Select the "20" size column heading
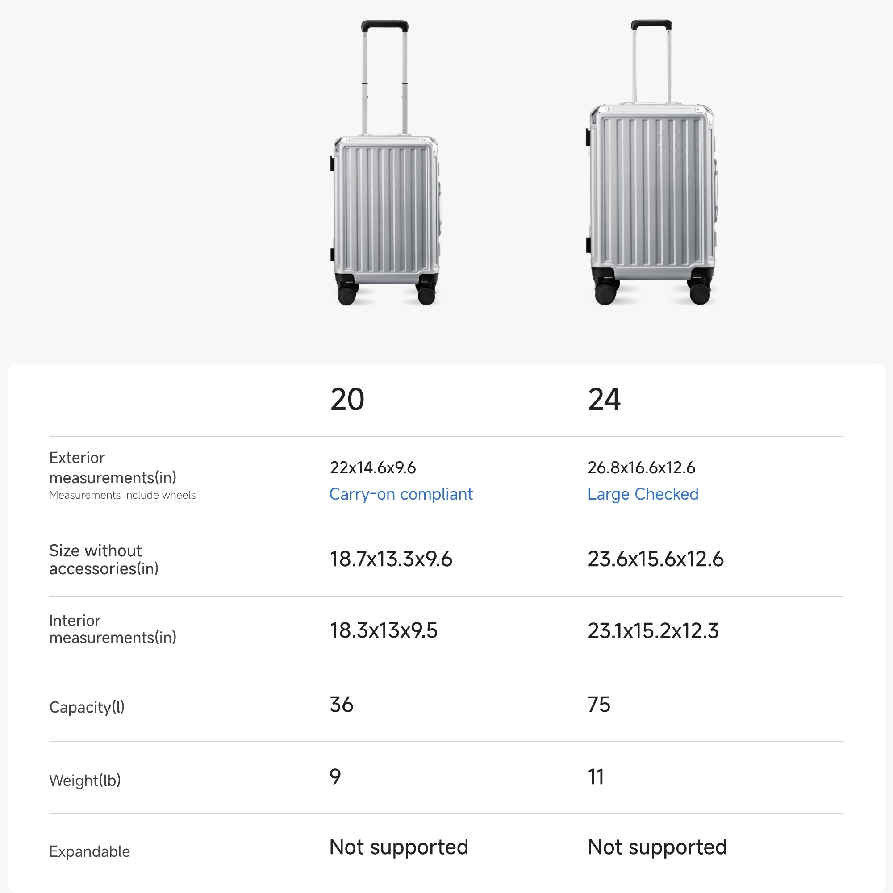The height and width of the screenshot is (893, 893). 347,399
